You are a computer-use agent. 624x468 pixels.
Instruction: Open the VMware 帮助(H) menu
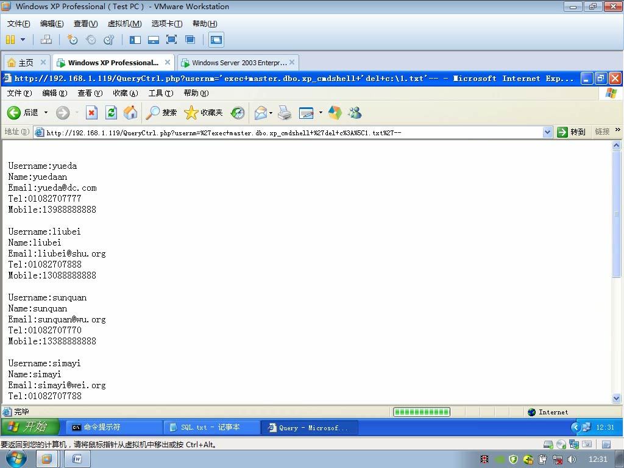[205, 24]
